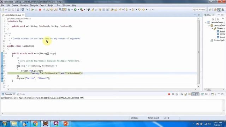
Task: Open the Refactor menu
Action: (x=24, y=5)
